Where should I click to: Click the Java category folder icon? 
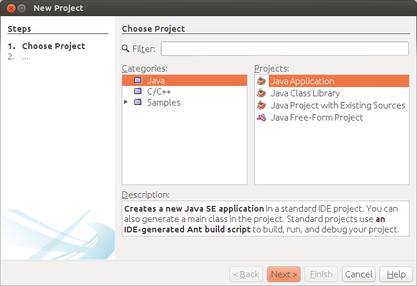point(138,81)
